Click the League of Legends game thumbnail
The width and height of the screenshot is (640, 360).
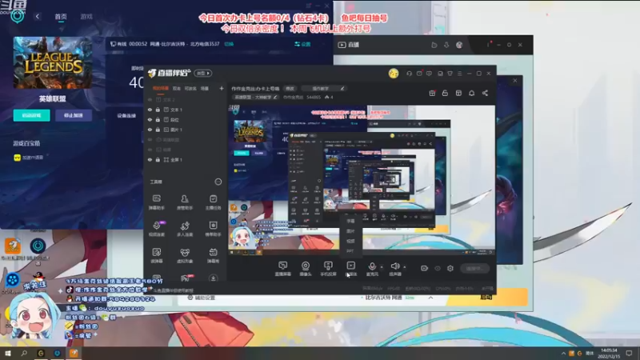pyautogui.click(x=53, y=63)
